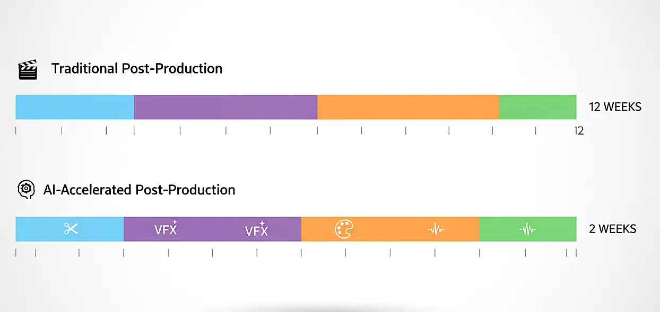Click the leftmost tick under the Traditional bar

click(16, 130)
